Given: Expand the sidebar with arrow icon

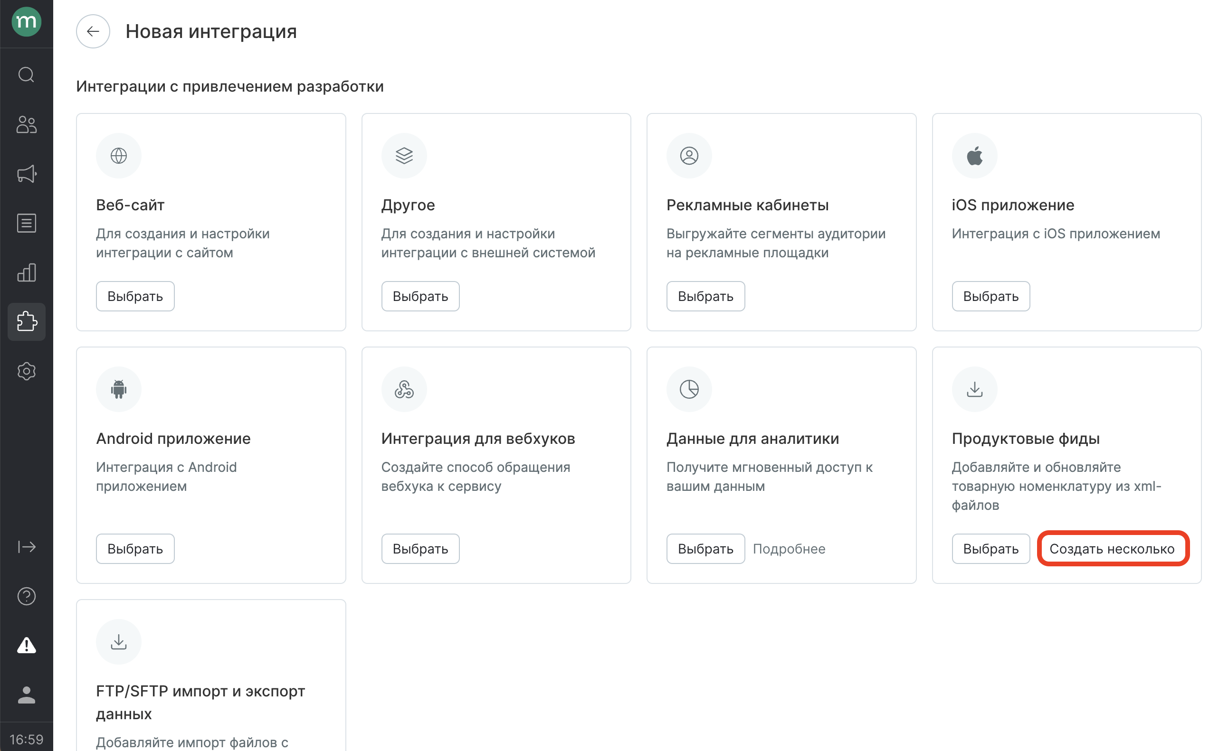Looking at the screenshot, I should [26, 547].
